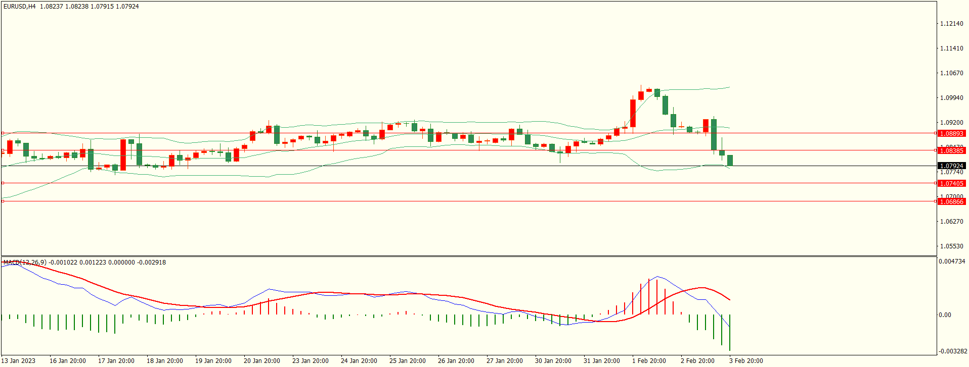Click the black 1.07924 current price label
This screenshot has width=969, height=367.
tap(951, 166)
